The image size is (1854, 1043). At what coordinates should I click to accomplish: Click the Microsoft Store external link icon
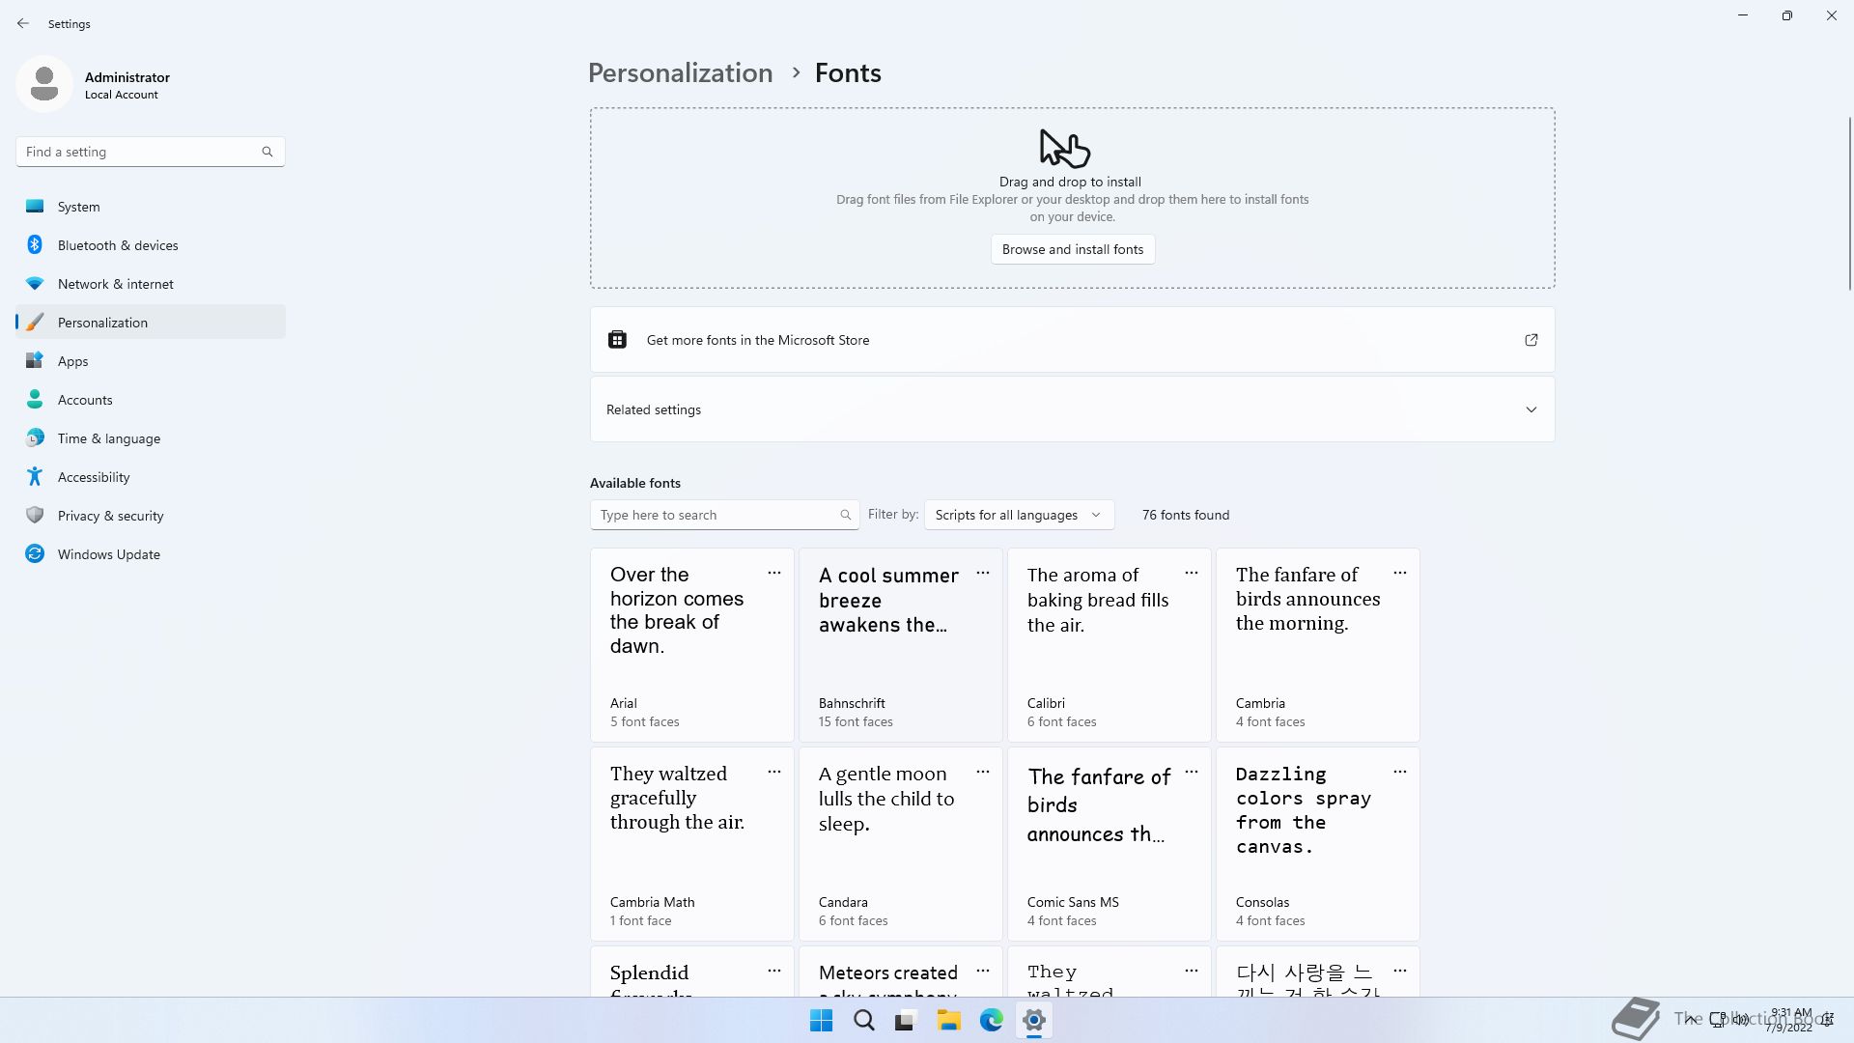coord(1531,340)
